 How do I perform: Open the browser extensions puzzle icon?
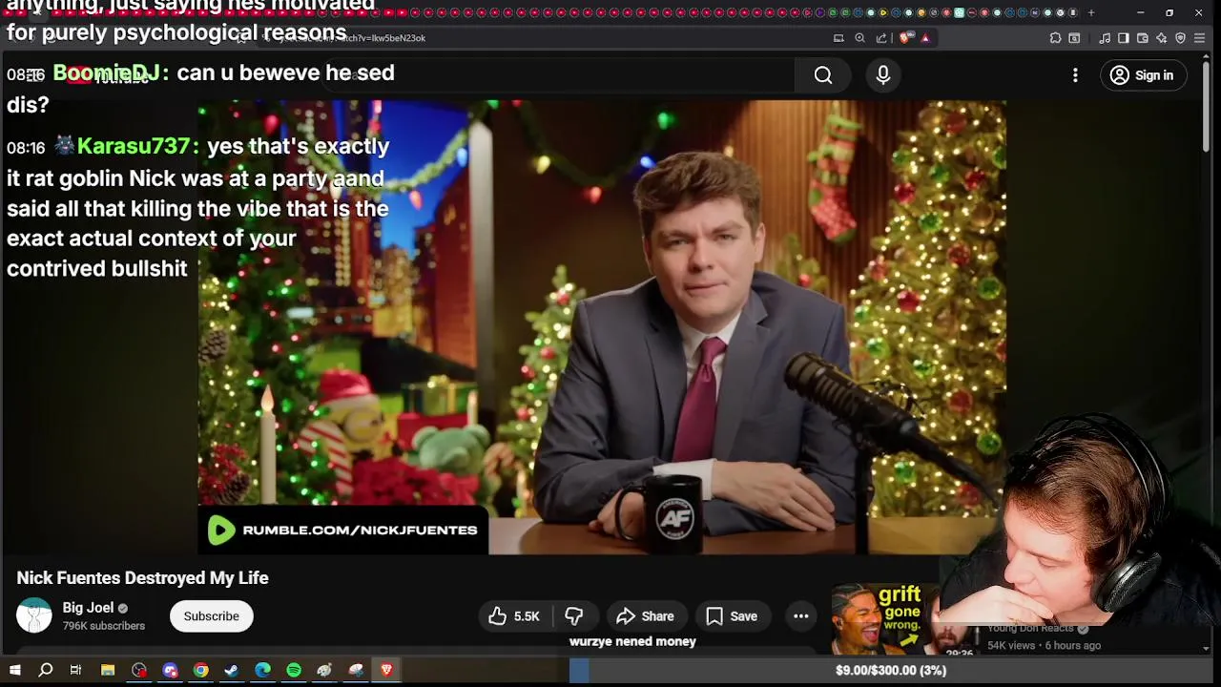(1055, 38)
